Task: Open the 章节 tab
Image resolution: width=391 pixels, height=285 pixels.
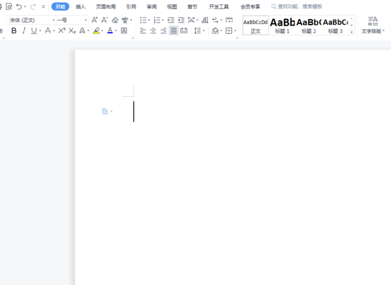Action: click(x=192, y=7)
